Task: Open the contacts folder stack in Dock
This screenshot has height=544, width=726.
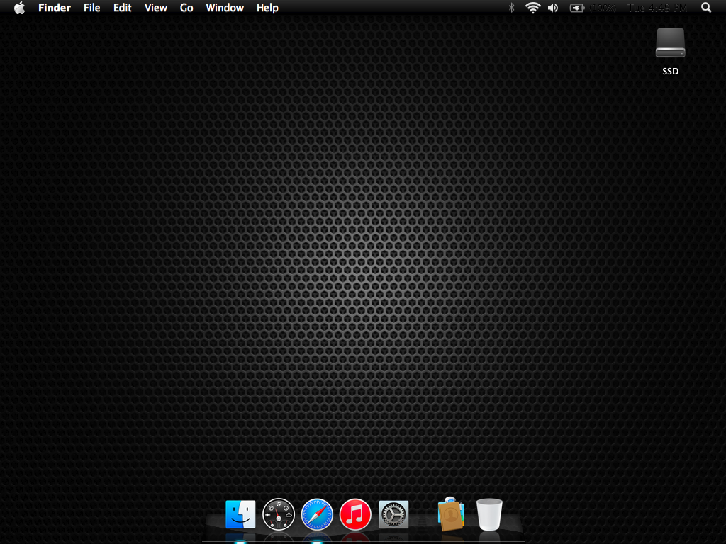Action: tap(450, 514)
